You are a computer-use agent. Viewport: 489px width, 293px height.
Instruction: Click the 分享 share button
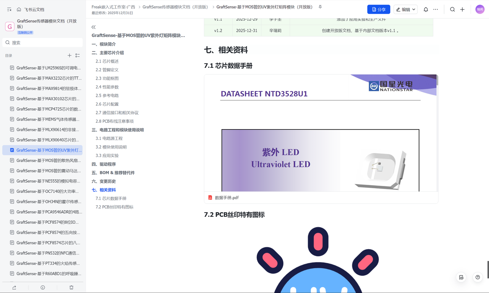(379, 10)
